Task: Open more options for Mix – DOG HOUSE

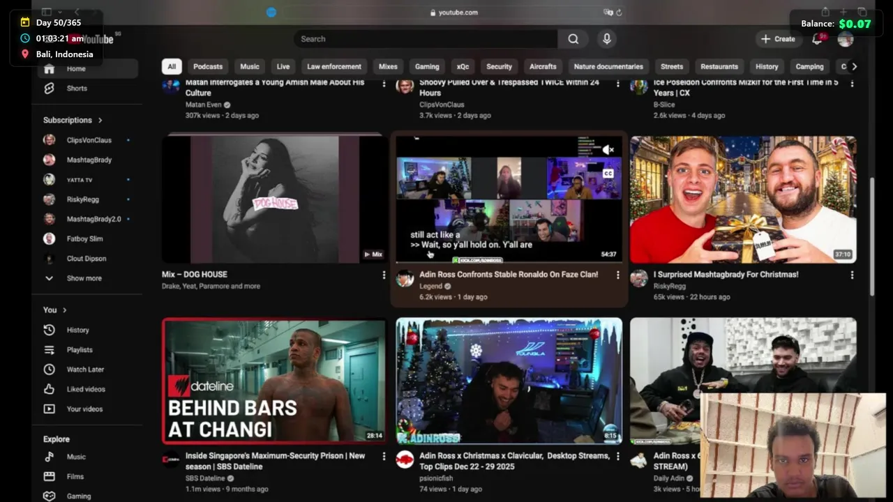Action: [383, 275]
